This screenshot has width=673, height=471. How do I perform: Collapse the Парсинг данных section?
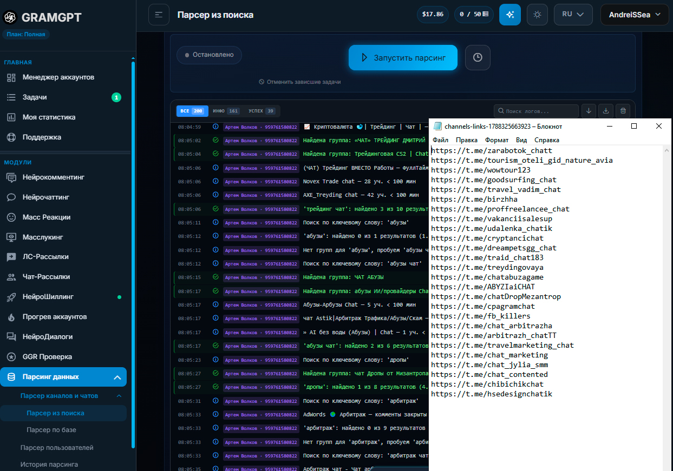point(117,377)
